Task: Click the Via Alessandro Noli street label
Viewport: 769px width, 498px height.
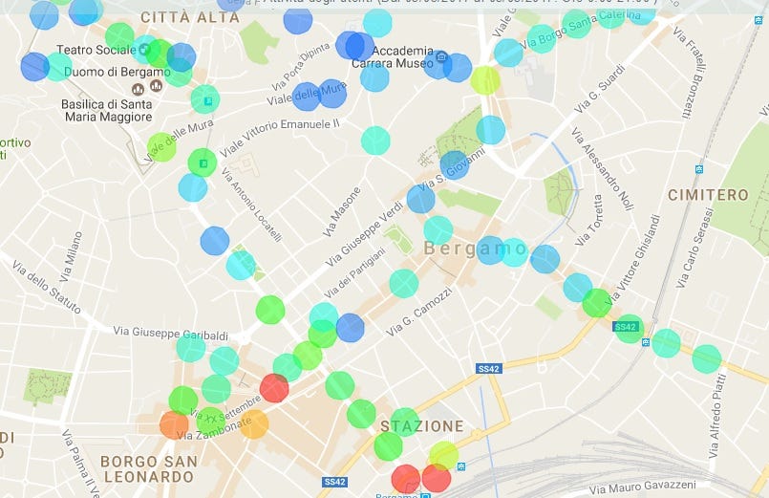Action: coord(602,169)
